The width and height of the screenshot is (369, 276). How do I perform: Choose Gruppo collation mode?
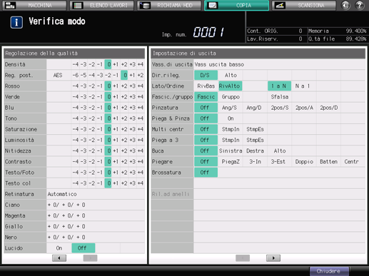[231, 97]
